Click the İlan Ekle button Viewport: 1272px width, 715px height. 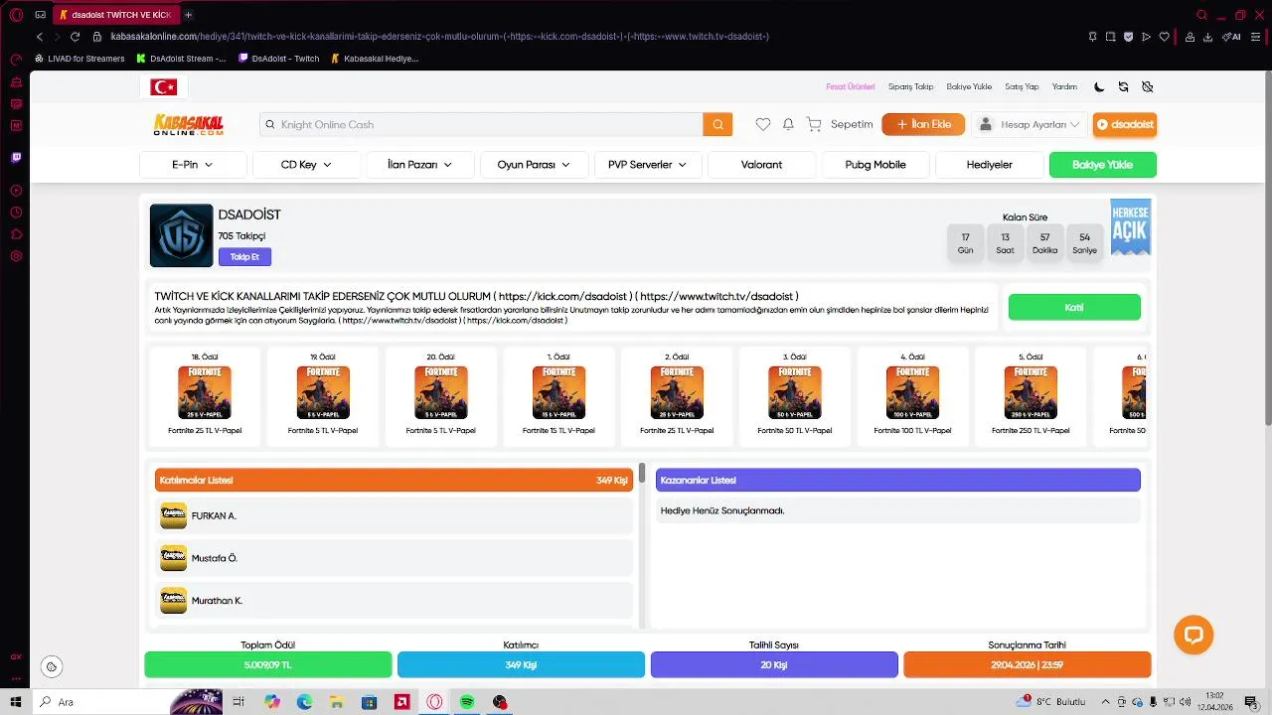pos(923,124)
